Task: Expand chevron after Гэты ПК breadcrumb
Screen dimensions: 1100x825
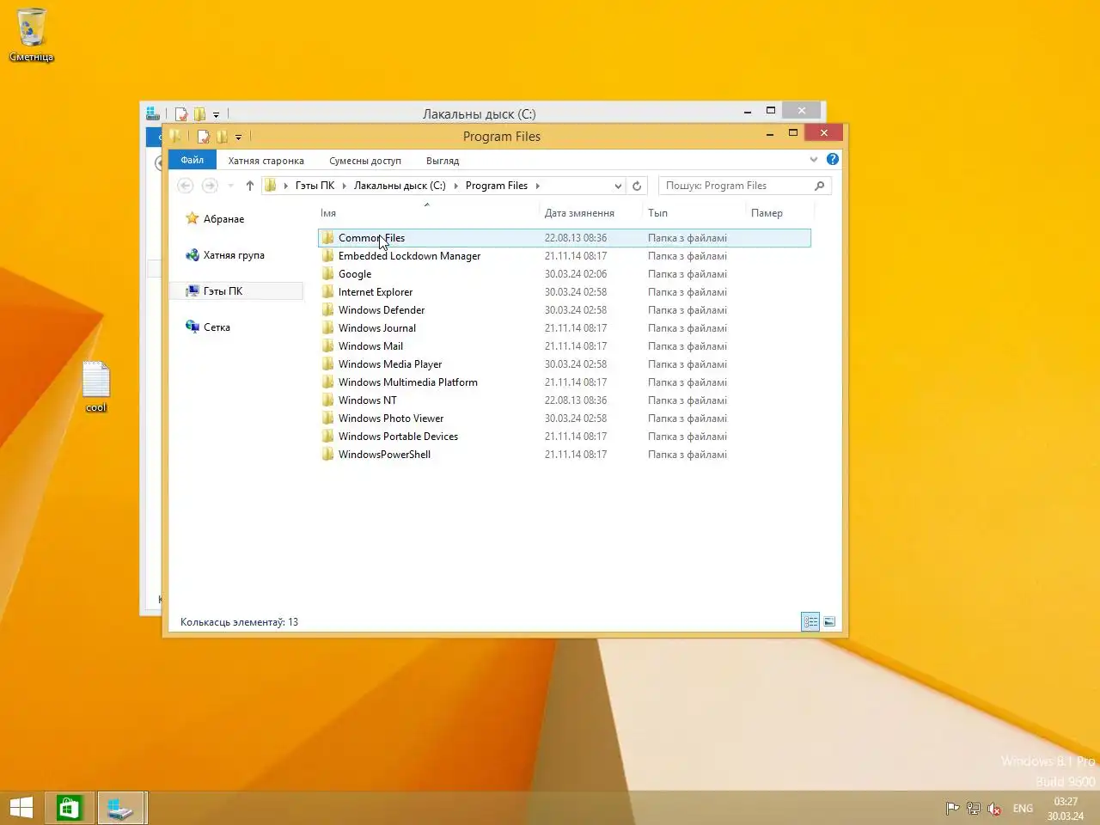Action: click(344, 186)
